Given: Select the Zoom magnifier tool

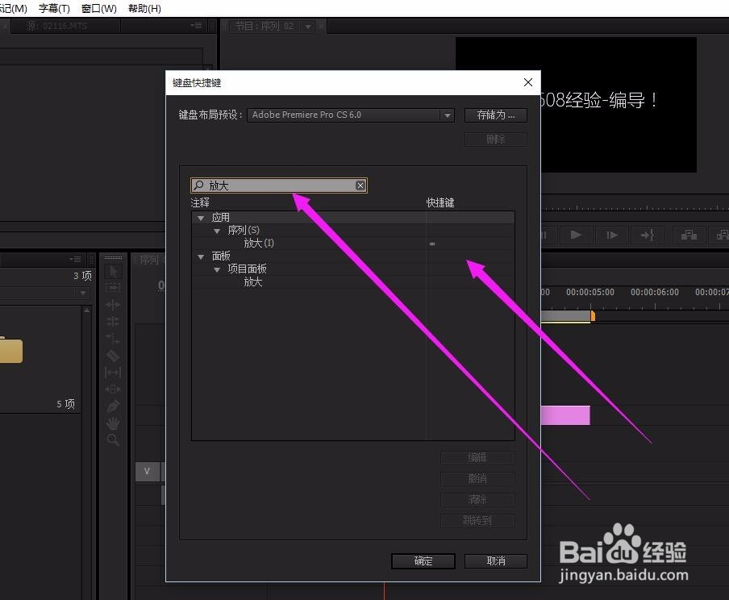Looking at the screenshot, I should pos(113,440).
